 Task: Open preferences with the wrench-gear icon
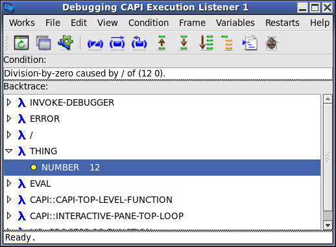tap(66, 43)
